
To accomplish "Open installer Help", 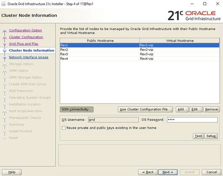I will [x=12, y=172].
